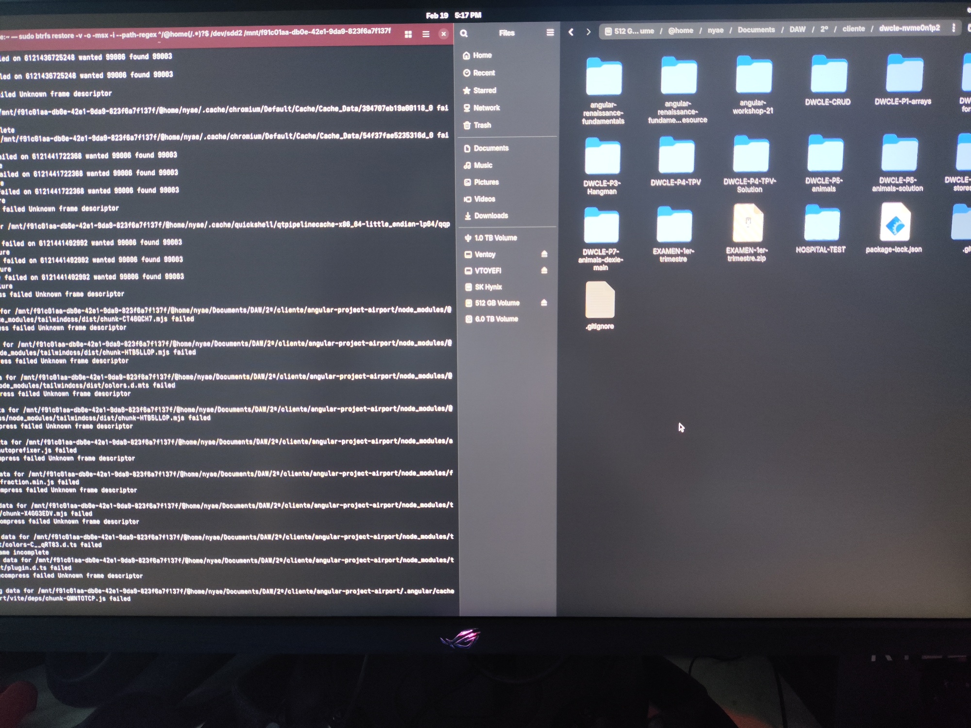This screenshot has width=971, height=728.
Task: Open the terminal tab overview grid icon
Action: 408,34
